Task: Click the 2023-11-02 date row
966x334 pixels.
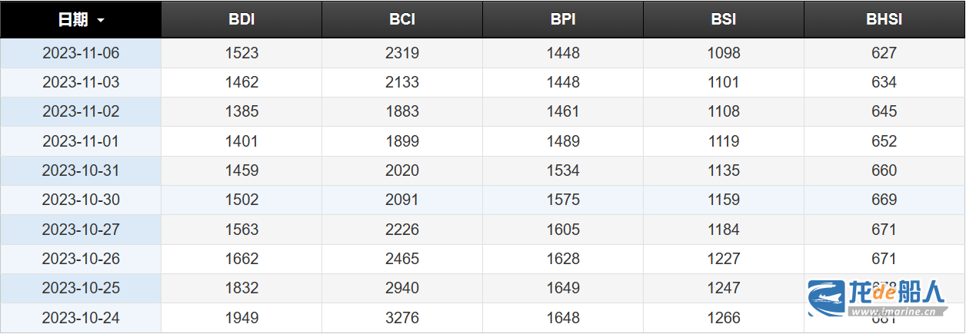Action: pyautogui.click(x=81, y=111)
